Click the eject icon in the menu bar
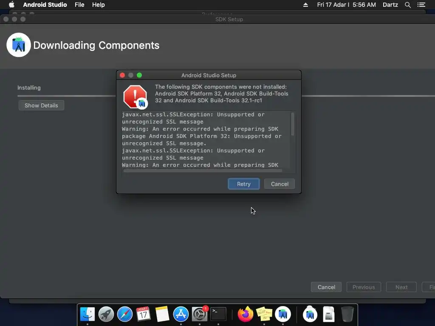 click(x=305, y=5)
